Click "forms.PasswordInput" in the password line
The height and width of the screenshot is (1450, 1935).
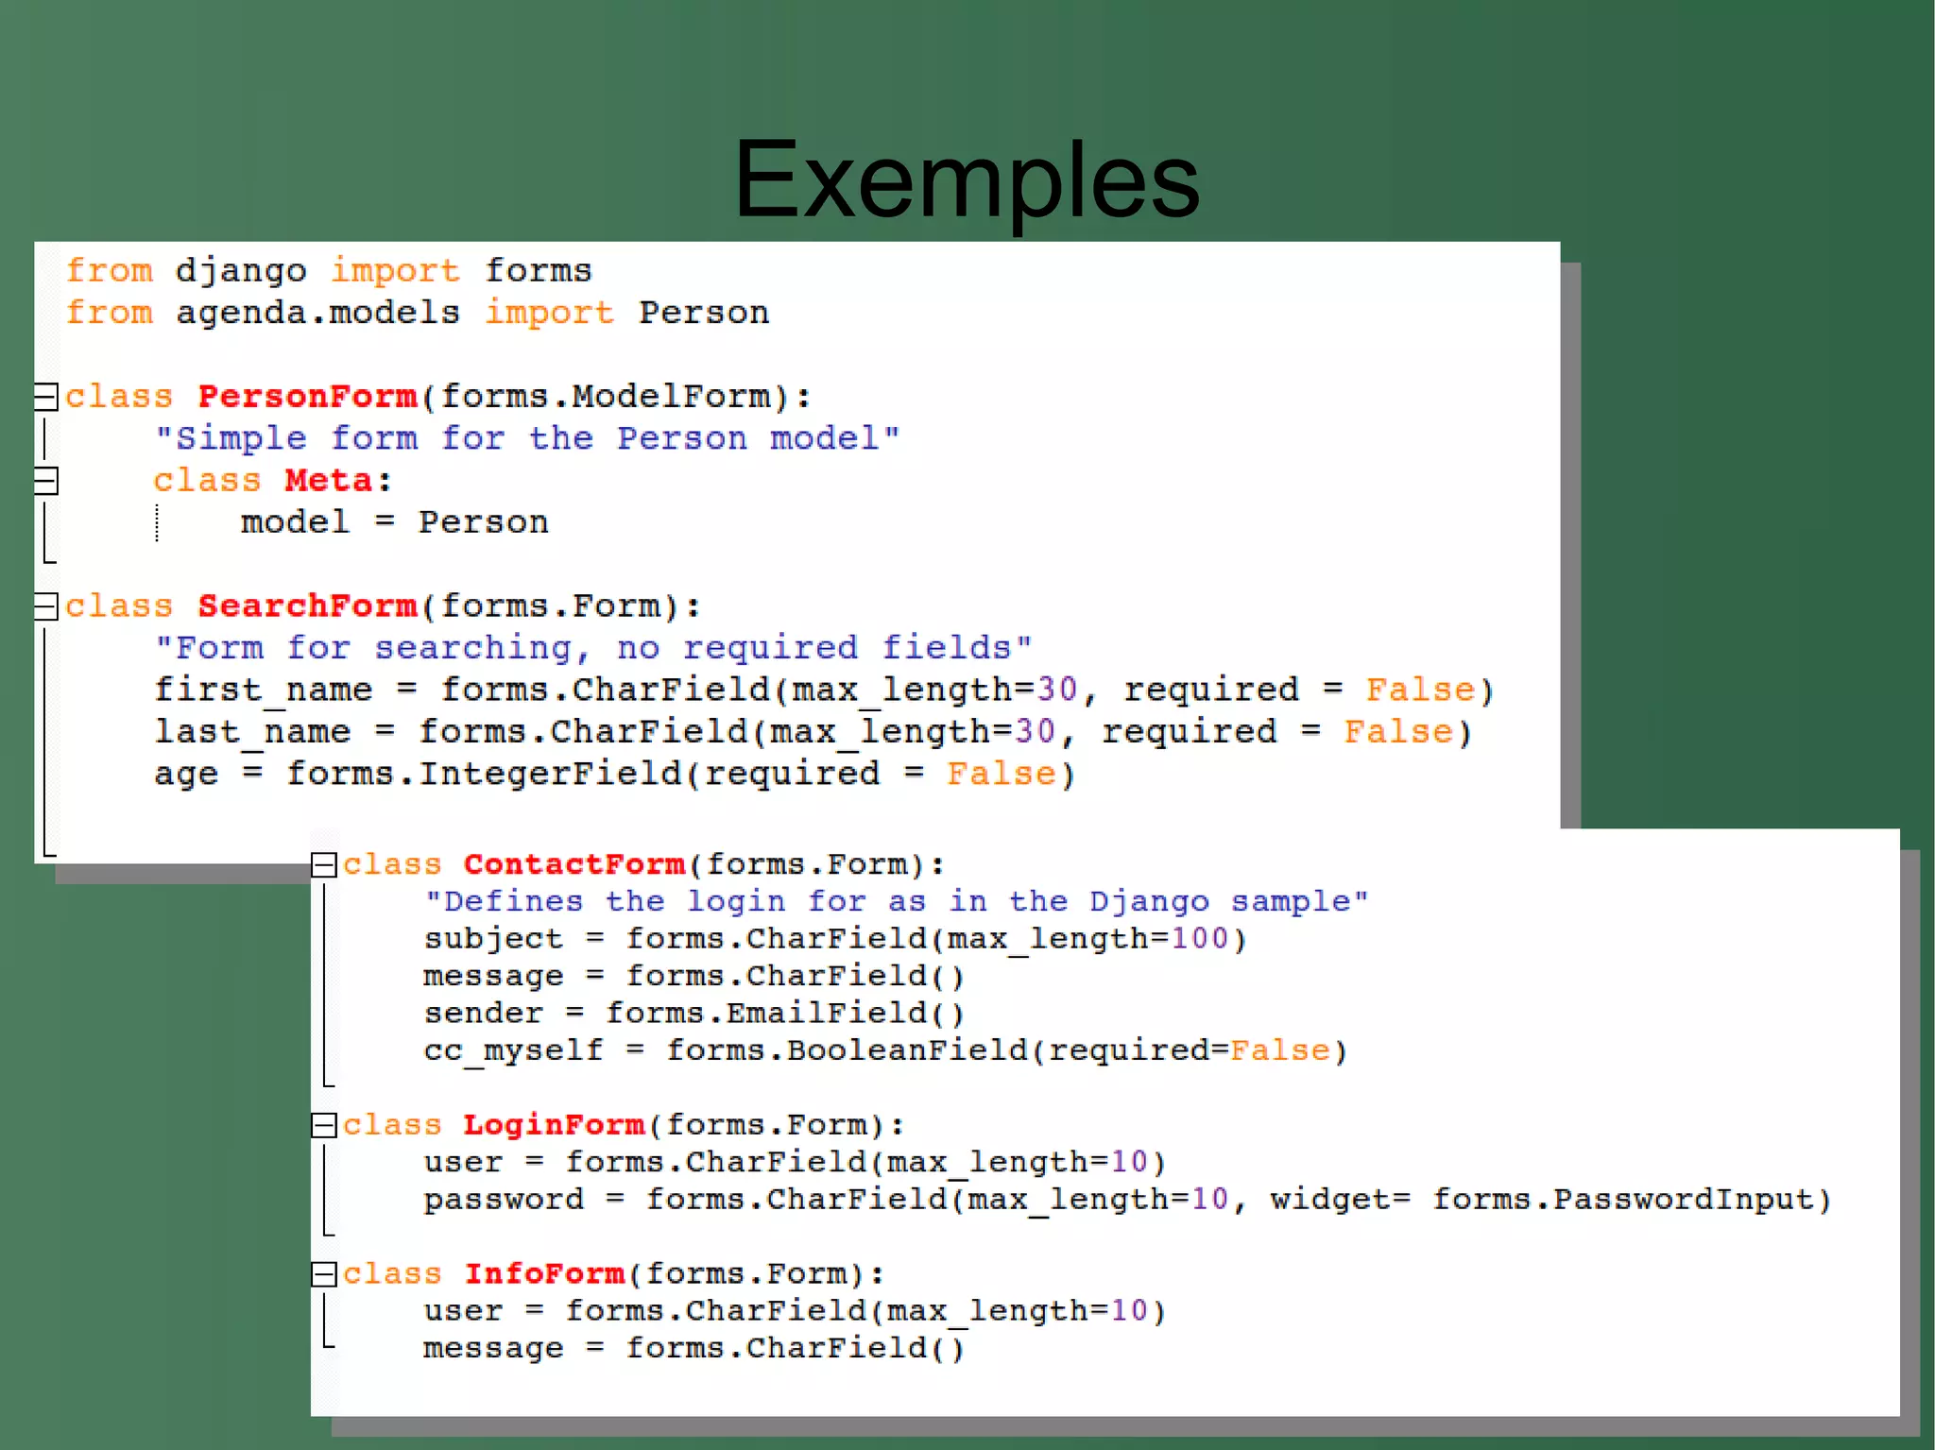[1622, 1201]
